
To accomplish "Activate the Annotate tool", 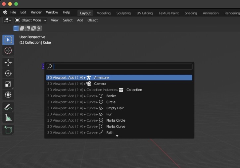I will coord(8,107).
